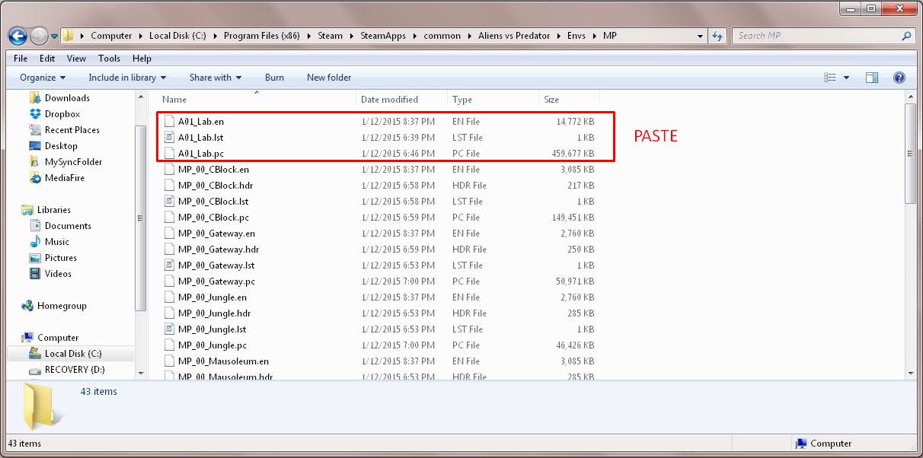Click the search magnifier icon
Viewport: 923px width, 458px height.
coord(906,36)
